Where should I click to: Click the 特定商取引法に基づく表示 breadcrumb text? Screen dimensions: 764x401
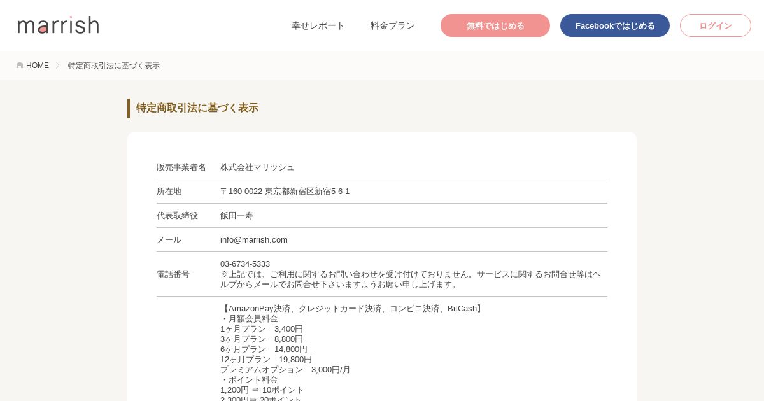coord(114,66)
